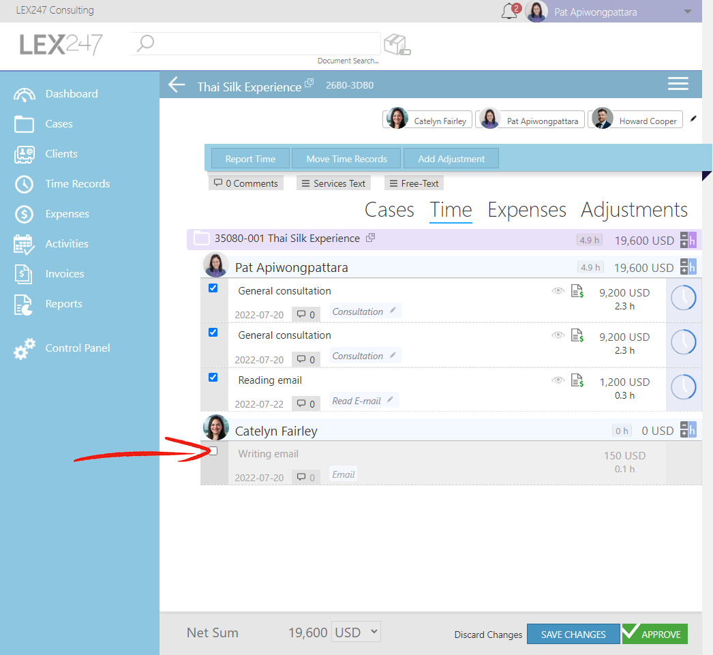The height and width of the screenshot is (655, 713).
Task: Go back using the left arrow
Action: pos(177,85)
